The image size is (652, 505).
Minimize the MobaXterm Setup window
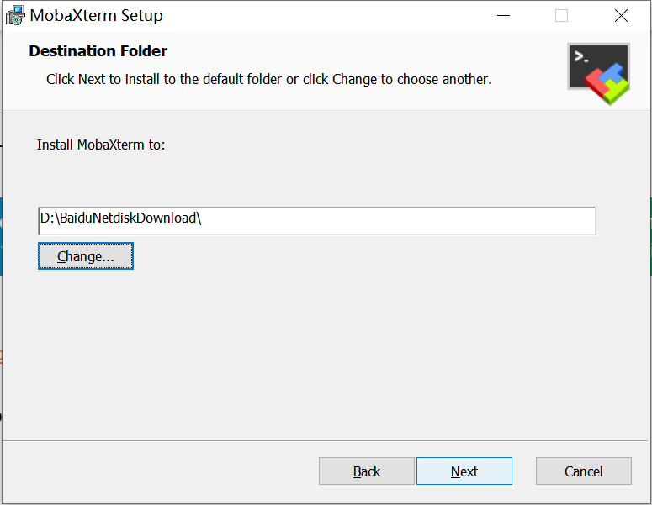(503, 16)
